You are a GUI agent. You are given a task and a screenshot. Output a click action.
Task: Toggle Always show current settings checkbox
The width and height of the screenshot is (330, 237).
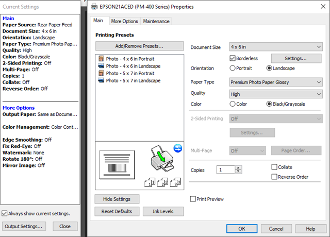pos(5,213)
